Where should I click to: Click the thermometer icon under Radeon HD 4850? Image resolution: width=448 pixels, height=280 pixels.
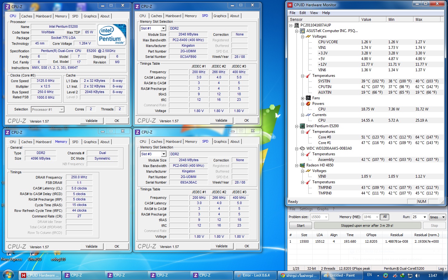308,182
